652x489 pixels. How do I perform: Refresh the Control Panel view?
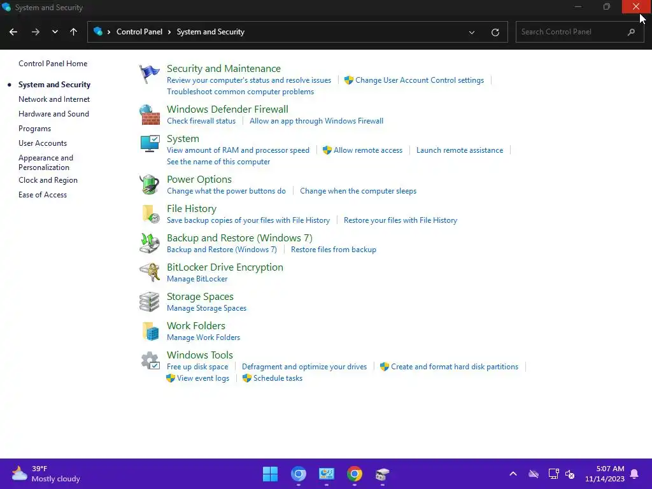[495, 32]
